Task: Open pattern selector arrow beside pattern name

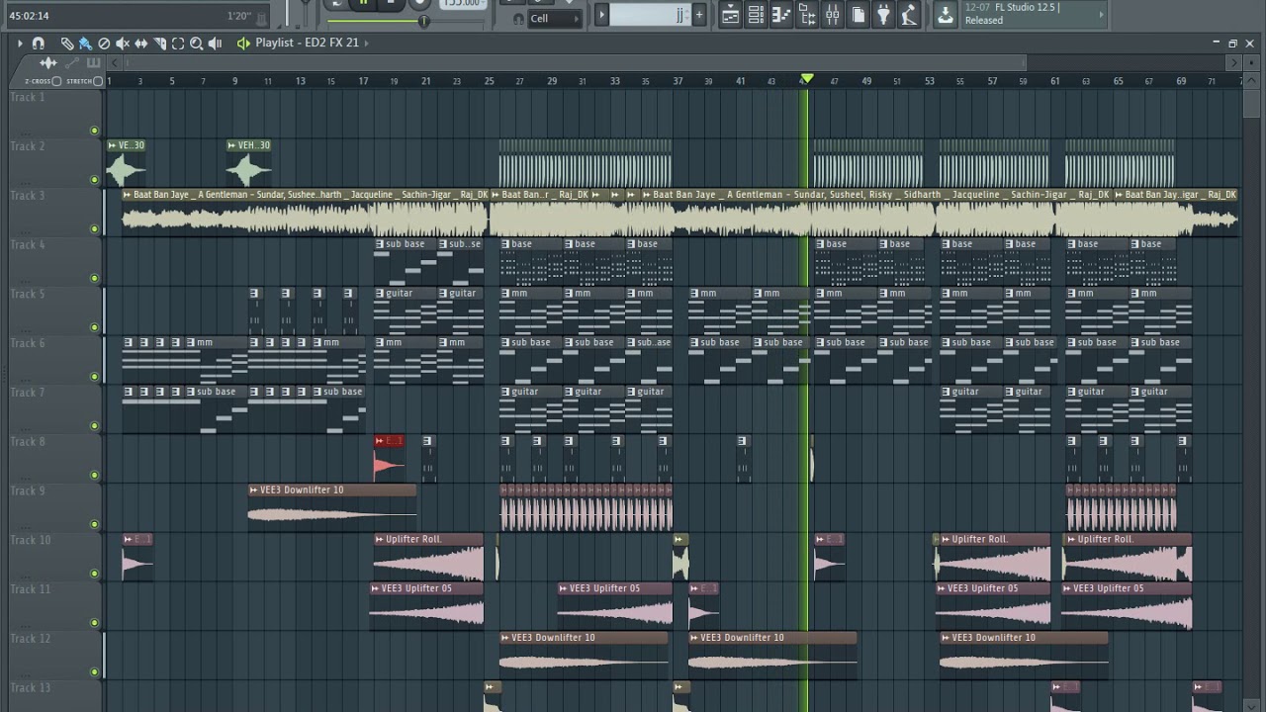Action: (600, 15)
